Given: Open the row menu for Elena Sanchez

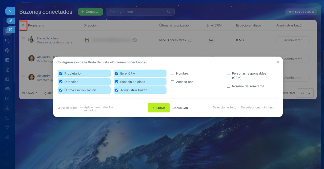Looking at the screenshot, I should pyautogui.click(x=23, y=38).
